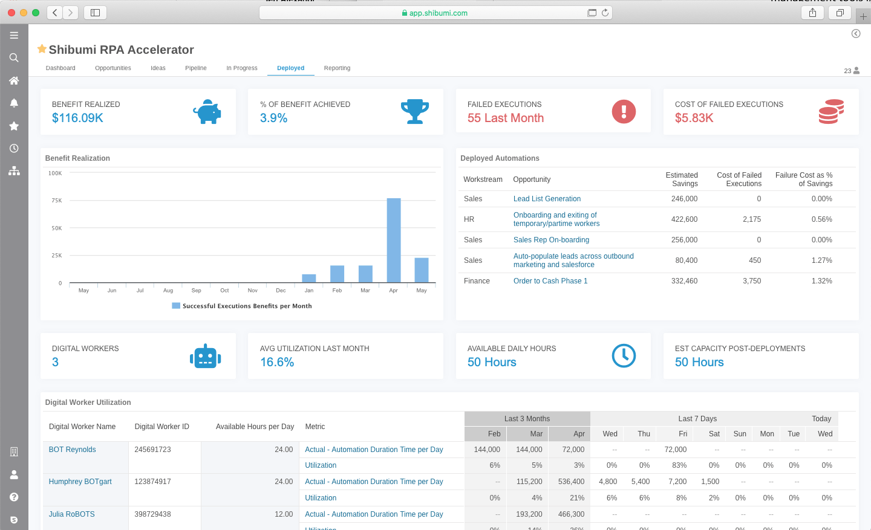Open the Order to Cash Phase 1 link
This screenshot has width=871, height=530.
coord(550,281)
